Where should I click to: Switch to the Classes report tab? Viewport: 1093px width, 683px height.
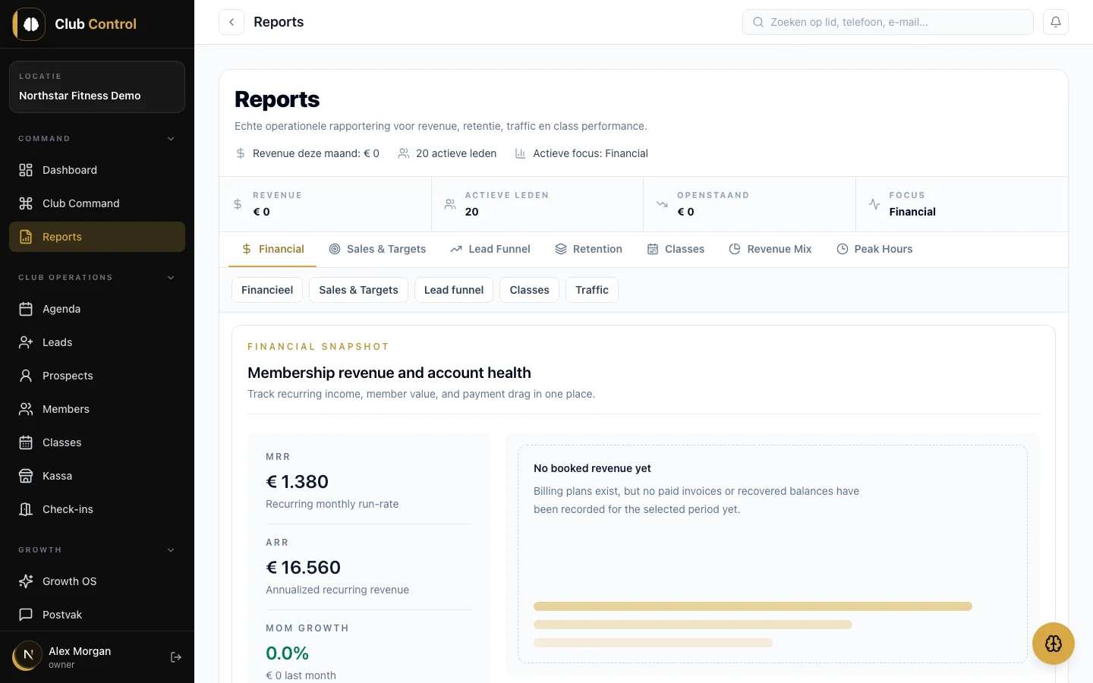point(676,249)
